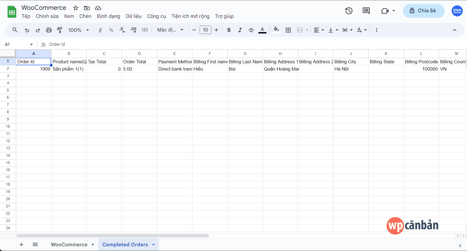467x251 pixels.
Task: Apply percent format to cells
Action: coord(111,30)
